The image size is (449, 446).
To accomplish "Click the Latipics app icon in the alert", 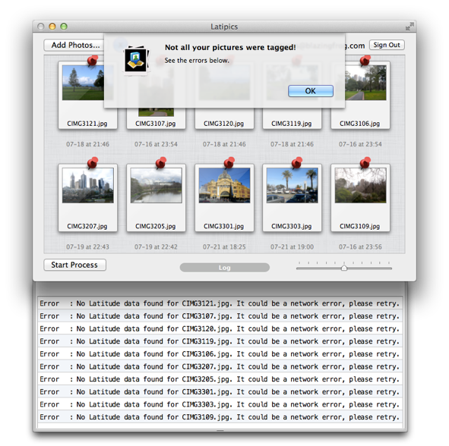I will [x=136, y=60].
